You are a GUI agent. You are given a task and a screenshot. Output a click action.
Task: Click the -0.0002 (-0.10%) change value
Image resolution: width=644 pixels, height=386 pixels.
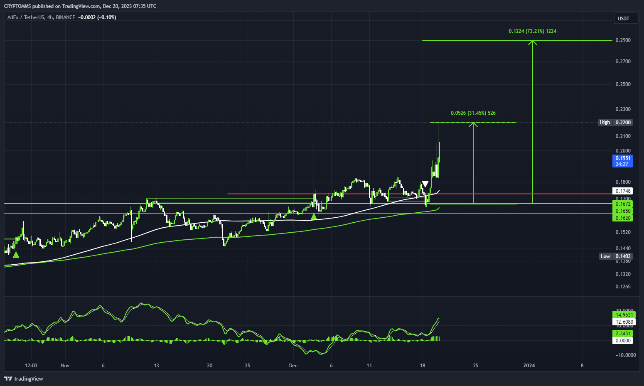click(97, 17)
